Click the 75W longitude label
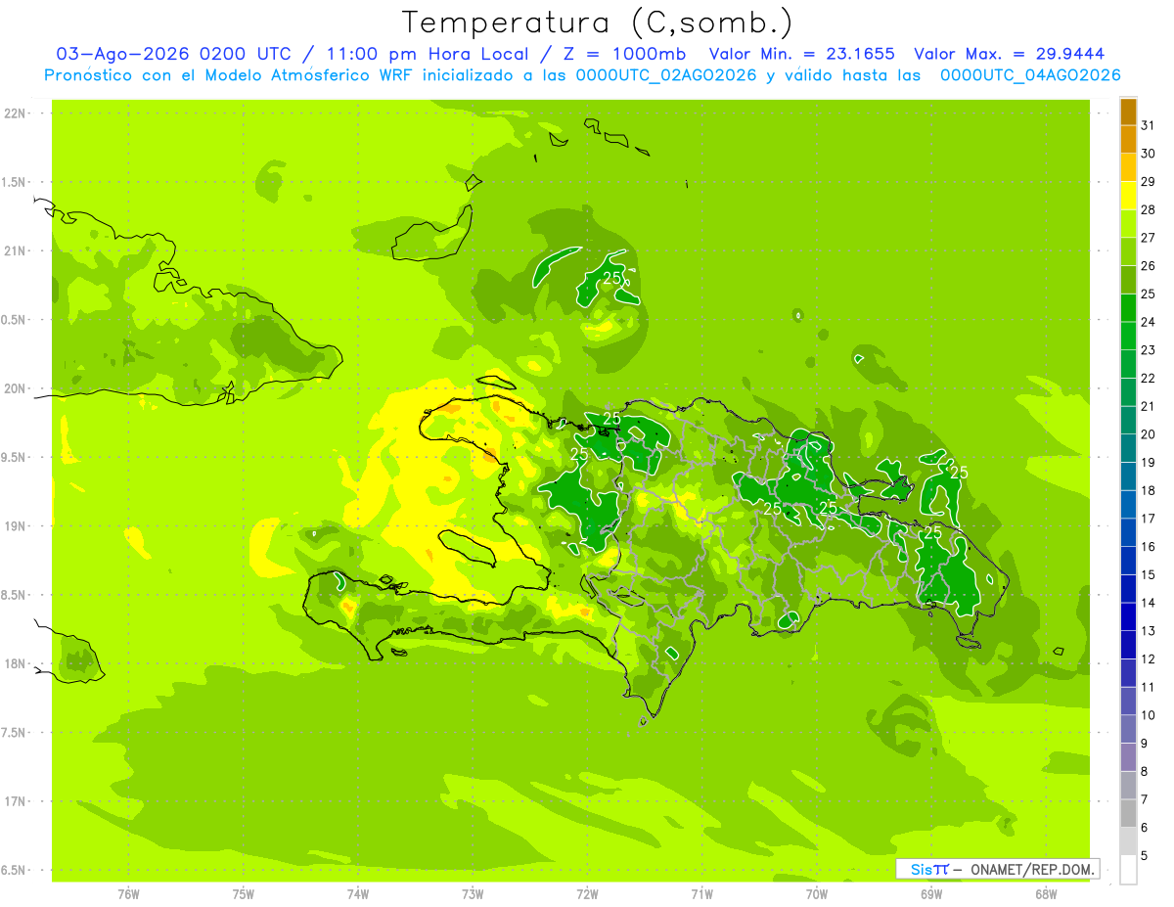 click(244, 894)
